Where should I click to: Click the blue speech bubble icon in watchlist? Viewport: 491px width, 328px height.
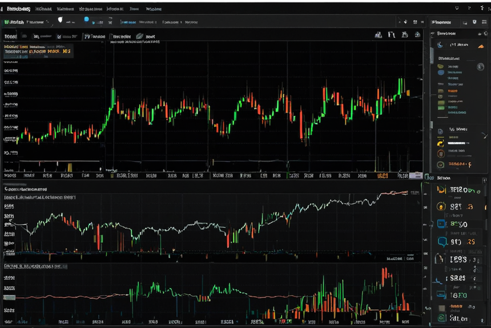[x=442, y=242]
